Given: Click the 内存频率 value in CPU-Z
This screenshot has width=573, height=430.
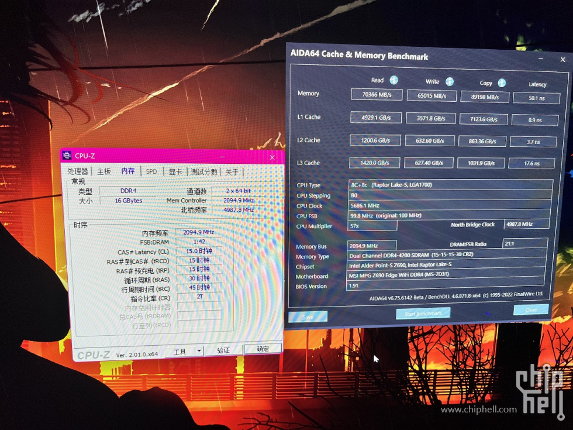Looking at the screenshot, I should click(198, 232).
